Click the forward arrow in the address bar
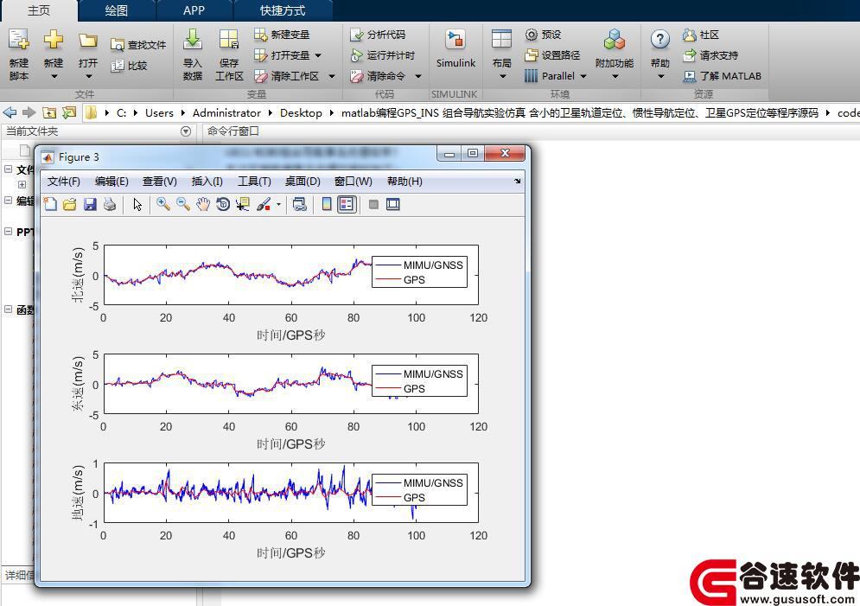 [x=29, y=112]
